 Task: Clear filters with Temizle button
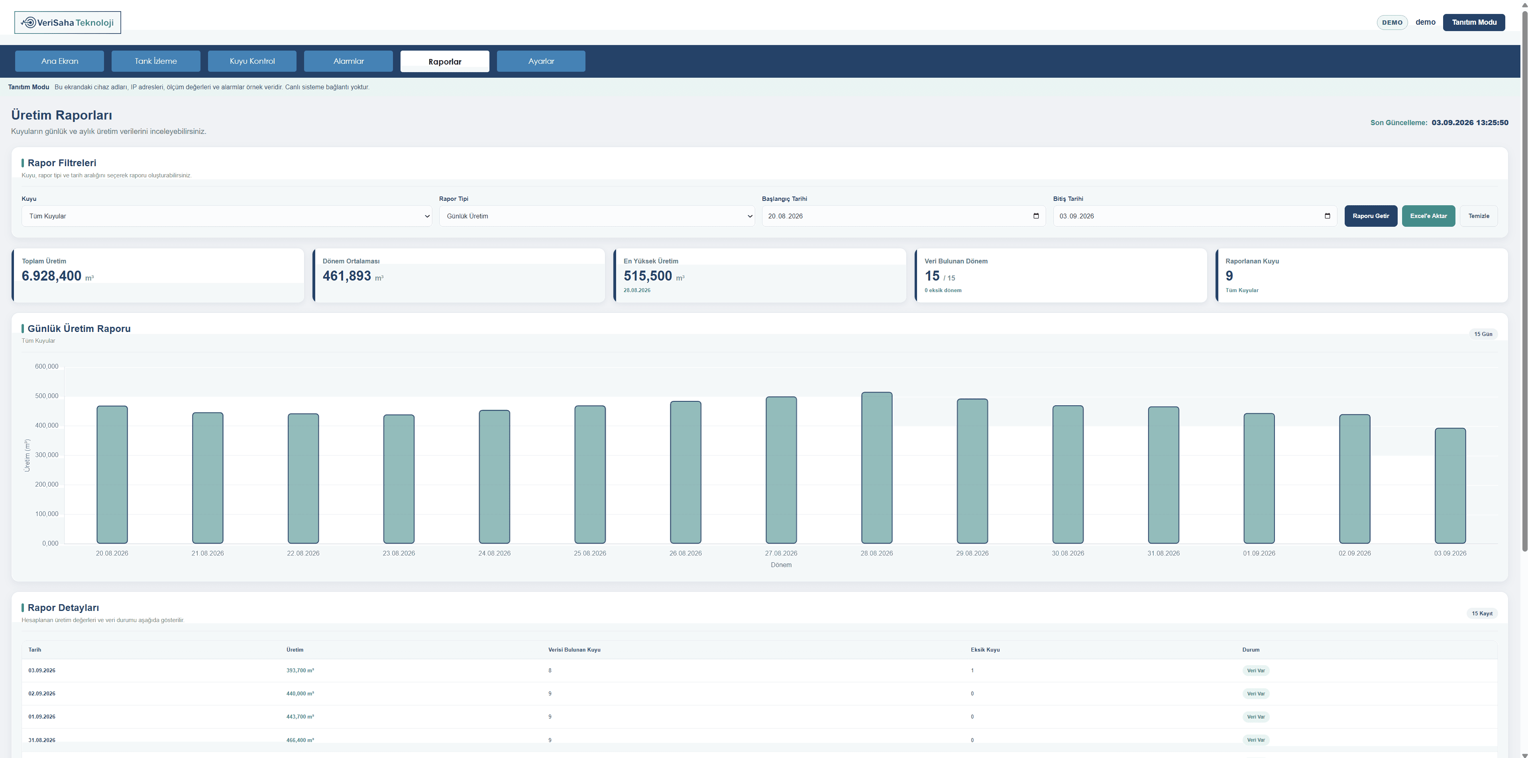(x=1479, y=216)
